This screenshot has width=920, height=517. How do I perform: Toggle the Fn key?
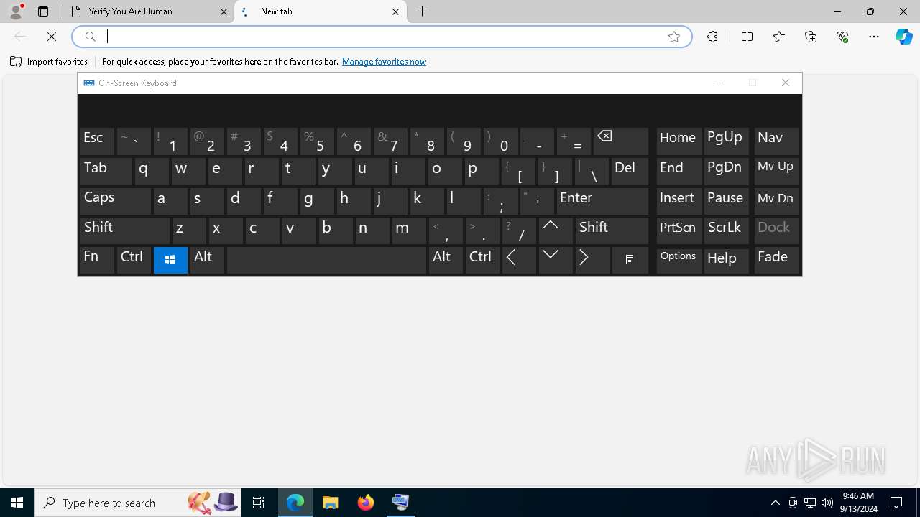click(97, 260)
